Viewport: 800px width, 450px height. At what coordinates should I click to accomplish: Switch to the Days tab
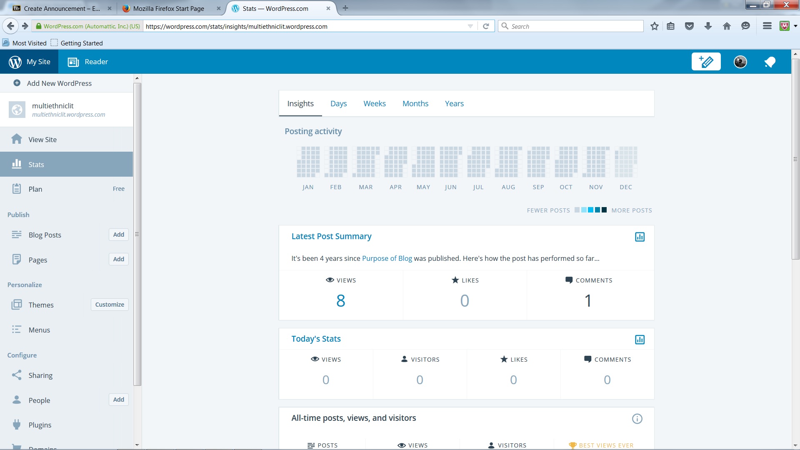coord(338,103)
